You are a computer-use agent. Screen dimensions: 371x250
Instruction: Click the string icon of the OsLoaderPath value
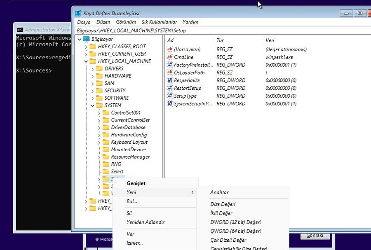tap(170, 72)
